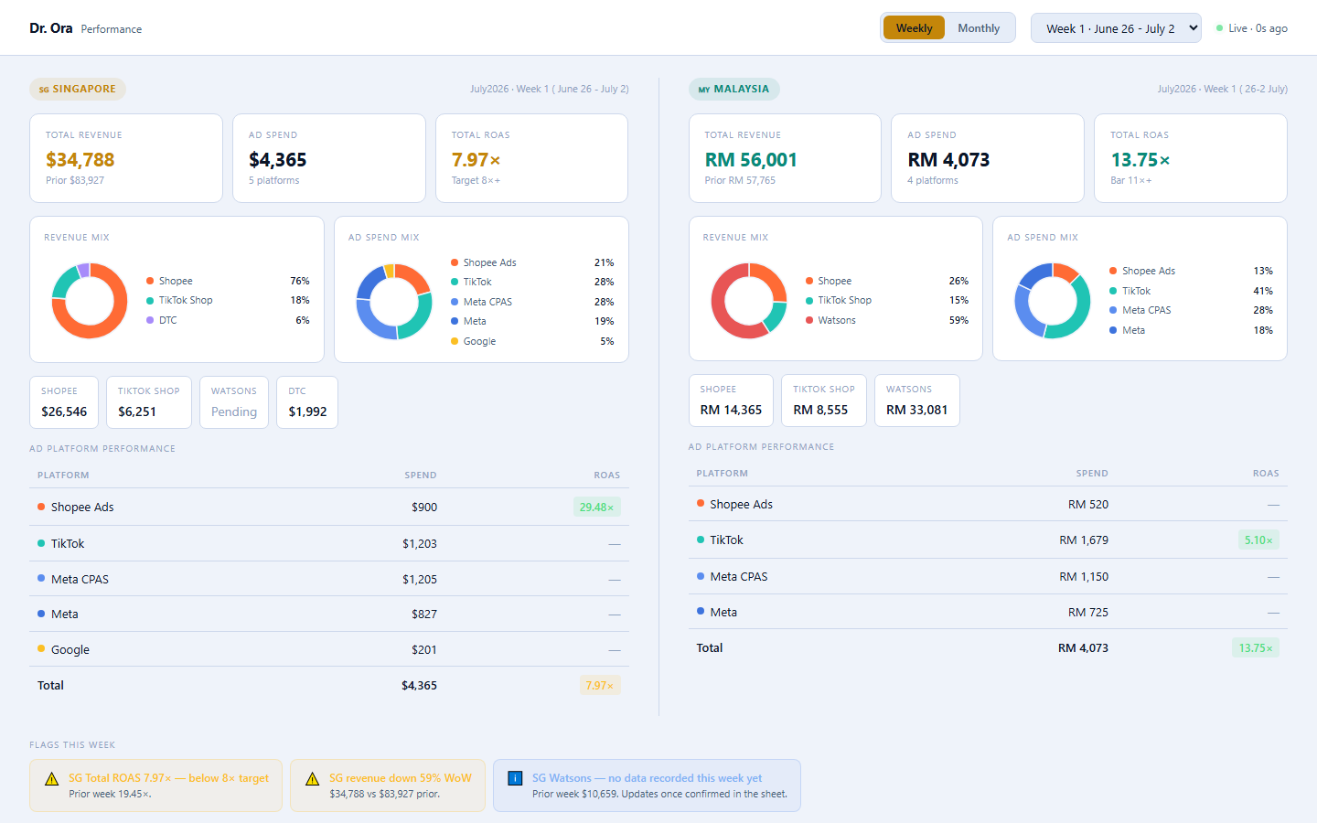Select the Malaysia TikTok RM 1,679 row
The image size is (1317, 823).
(x=988, y=540)
